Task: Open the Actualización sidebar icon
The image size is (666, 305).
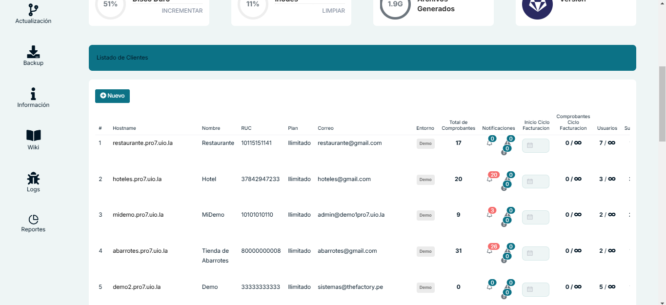Action: [33, 10]
